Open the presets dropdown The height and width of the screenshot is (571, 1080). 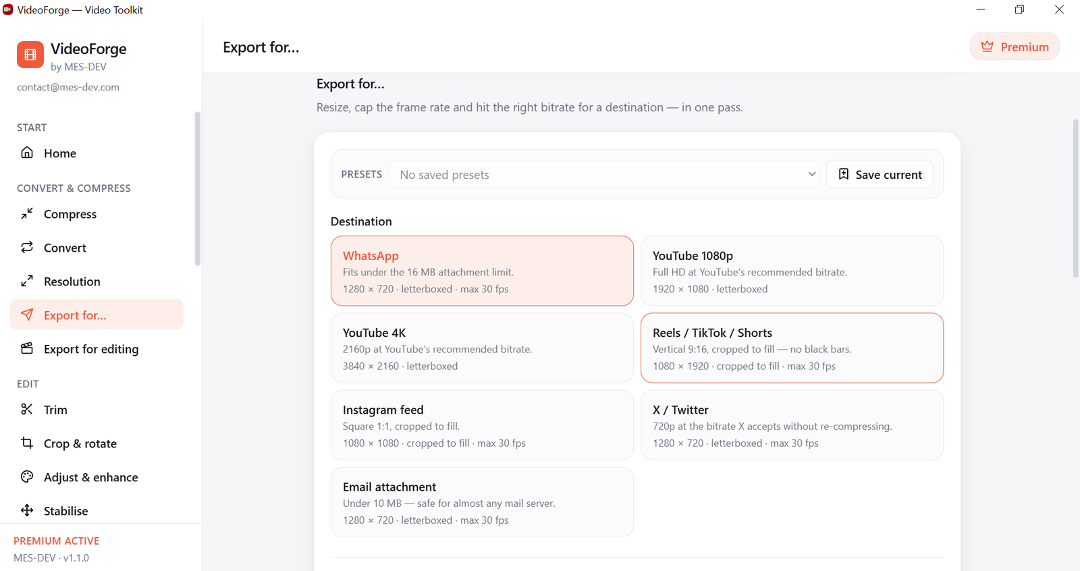[x=604, y=174]
